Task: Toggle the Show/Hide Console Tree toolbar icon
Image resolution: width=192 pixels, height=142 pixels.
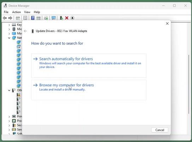Action: (x=18, y=18)
